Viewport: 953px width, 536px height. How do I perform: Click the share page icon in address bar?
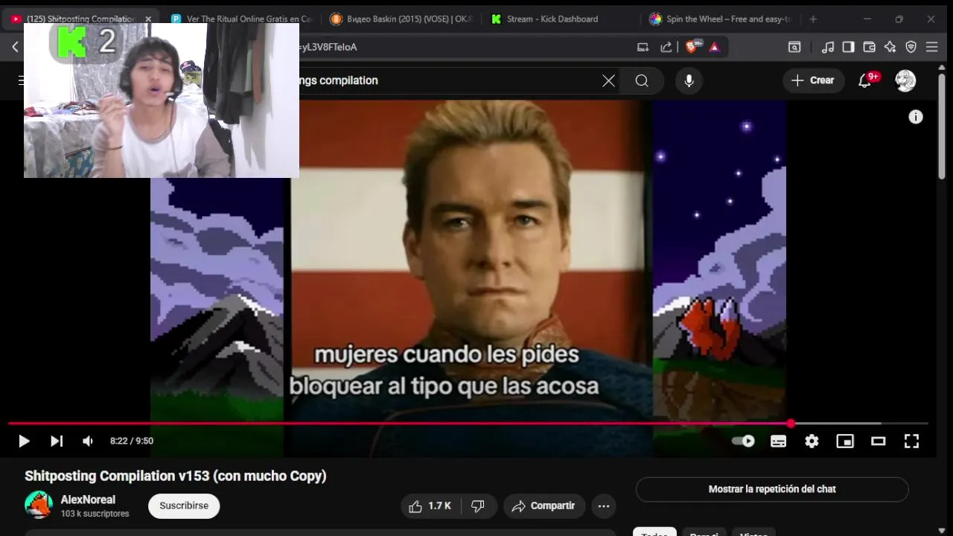click(666, 47)
